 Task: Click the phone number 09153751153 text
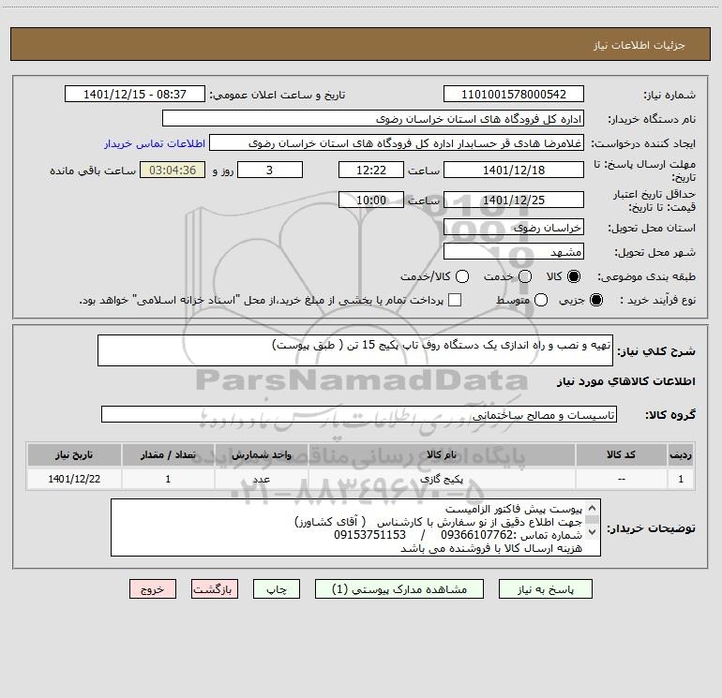point(369,535)
